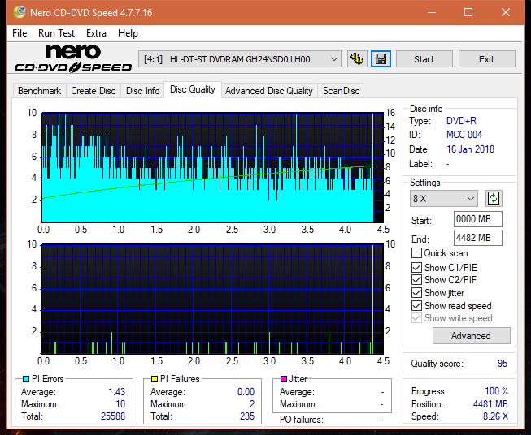This screenshot has width=531, height=435.
Task: Uncheck Show read speed option
Action: coord(416,305)
